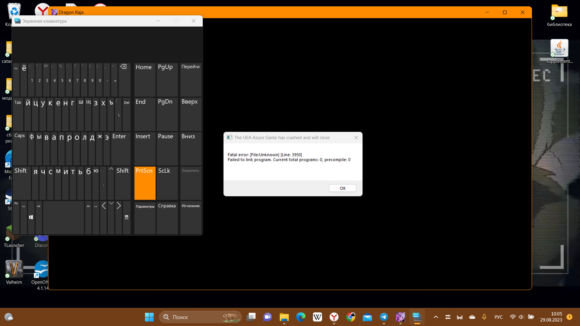Open the РУС language switcher

point(498,317)
